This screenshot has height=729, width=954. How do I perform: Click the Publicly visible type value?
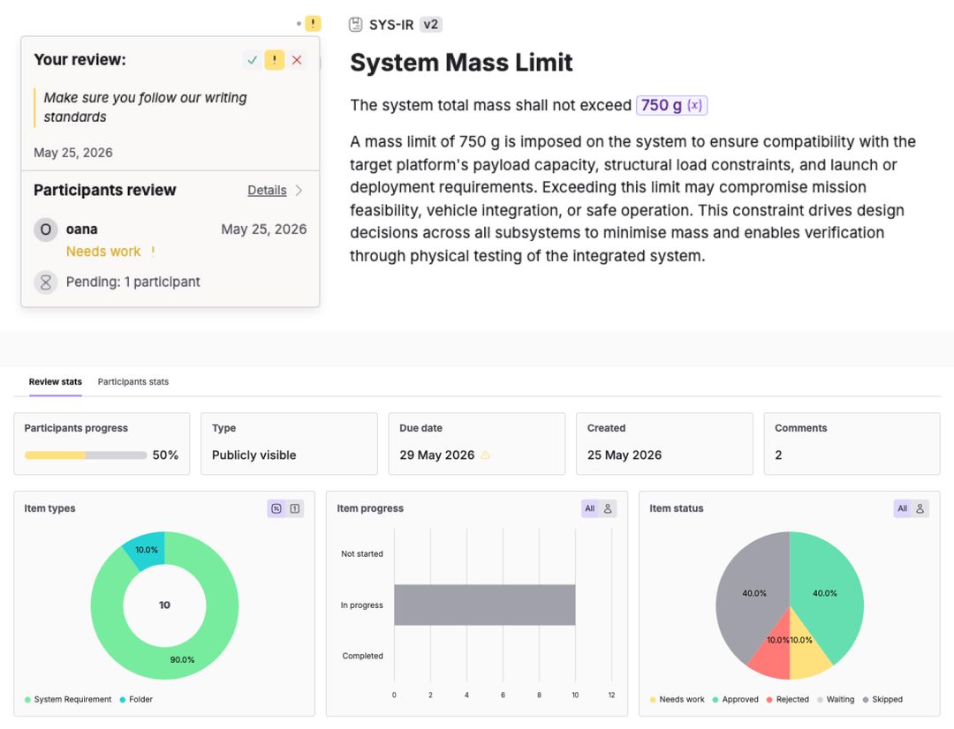pyautogui.click(x=254, y=455)
